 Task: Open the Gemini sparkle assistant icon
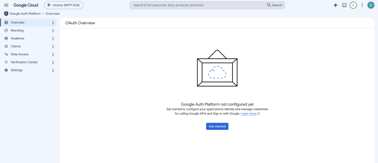(335, 5)
